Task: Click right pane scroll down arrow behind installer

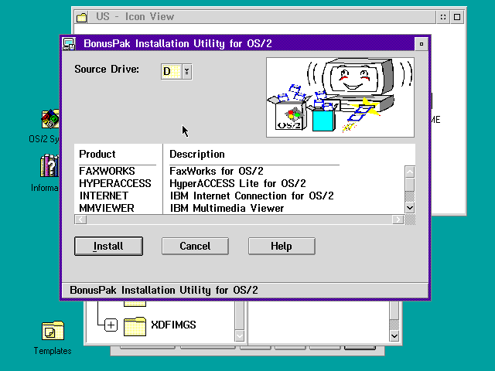Action: tap(394, 335)
